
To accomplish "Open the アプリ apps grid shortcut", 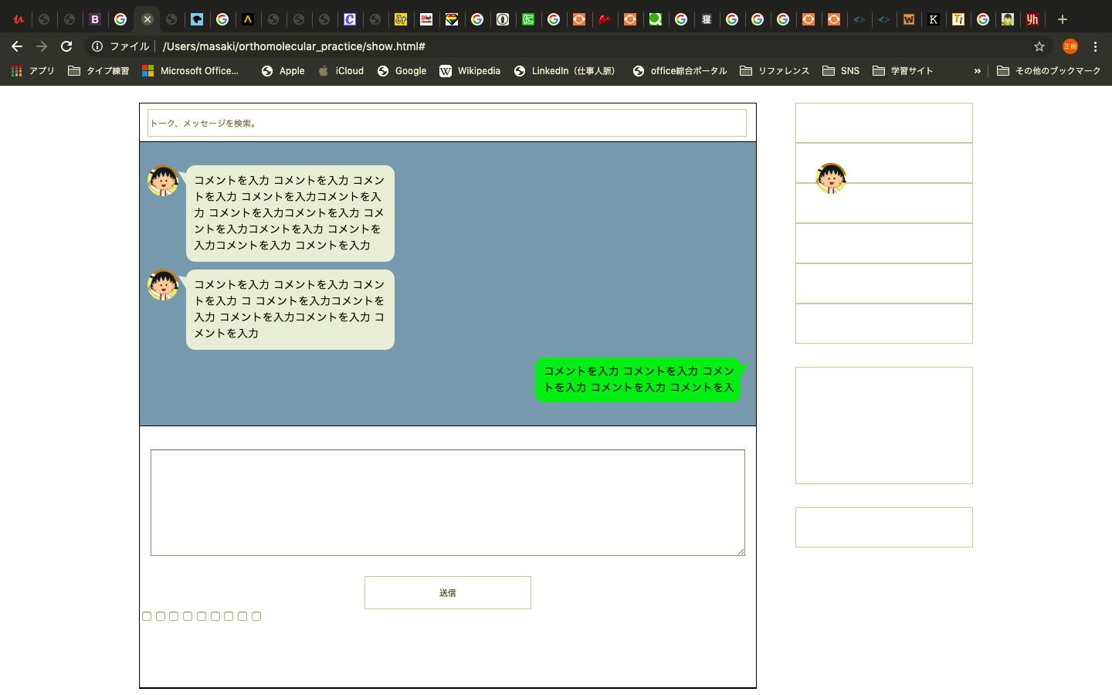I will pos(32,71).
